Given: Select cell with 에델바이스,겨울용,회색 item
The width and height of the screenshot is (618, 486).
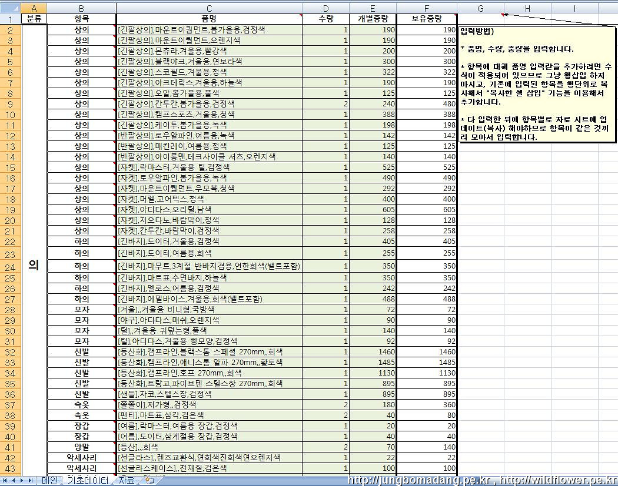Looking at the screenshot, I should (210, 299).
